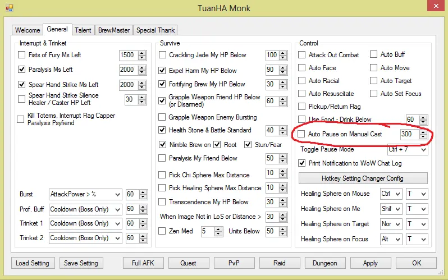Open the Burst condition dropdown
The height and width of the screenshot is (280, 448).
[85, 194]
